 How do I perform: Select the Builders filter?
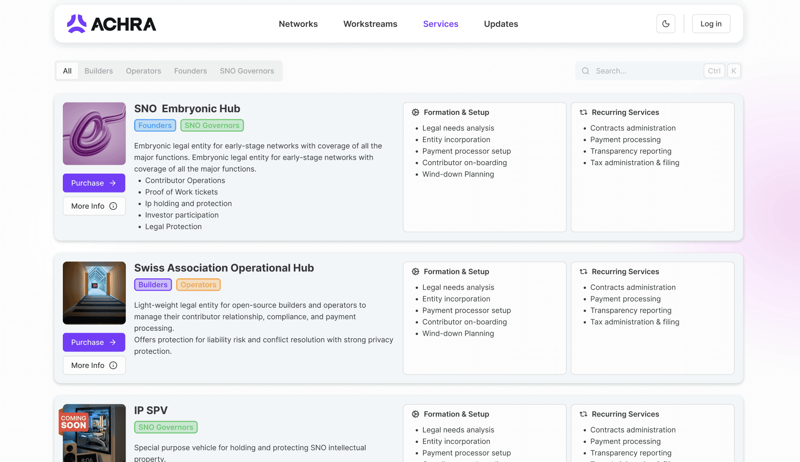[98, 71]
